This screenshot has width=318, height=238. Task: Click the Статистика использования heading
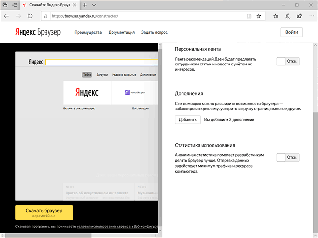tap(205, 145)
